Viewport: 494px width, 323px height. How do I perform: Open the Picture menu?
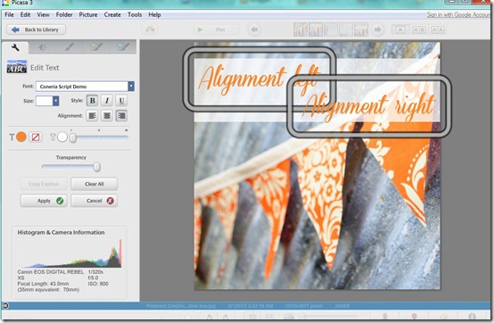tap(88, 15)
